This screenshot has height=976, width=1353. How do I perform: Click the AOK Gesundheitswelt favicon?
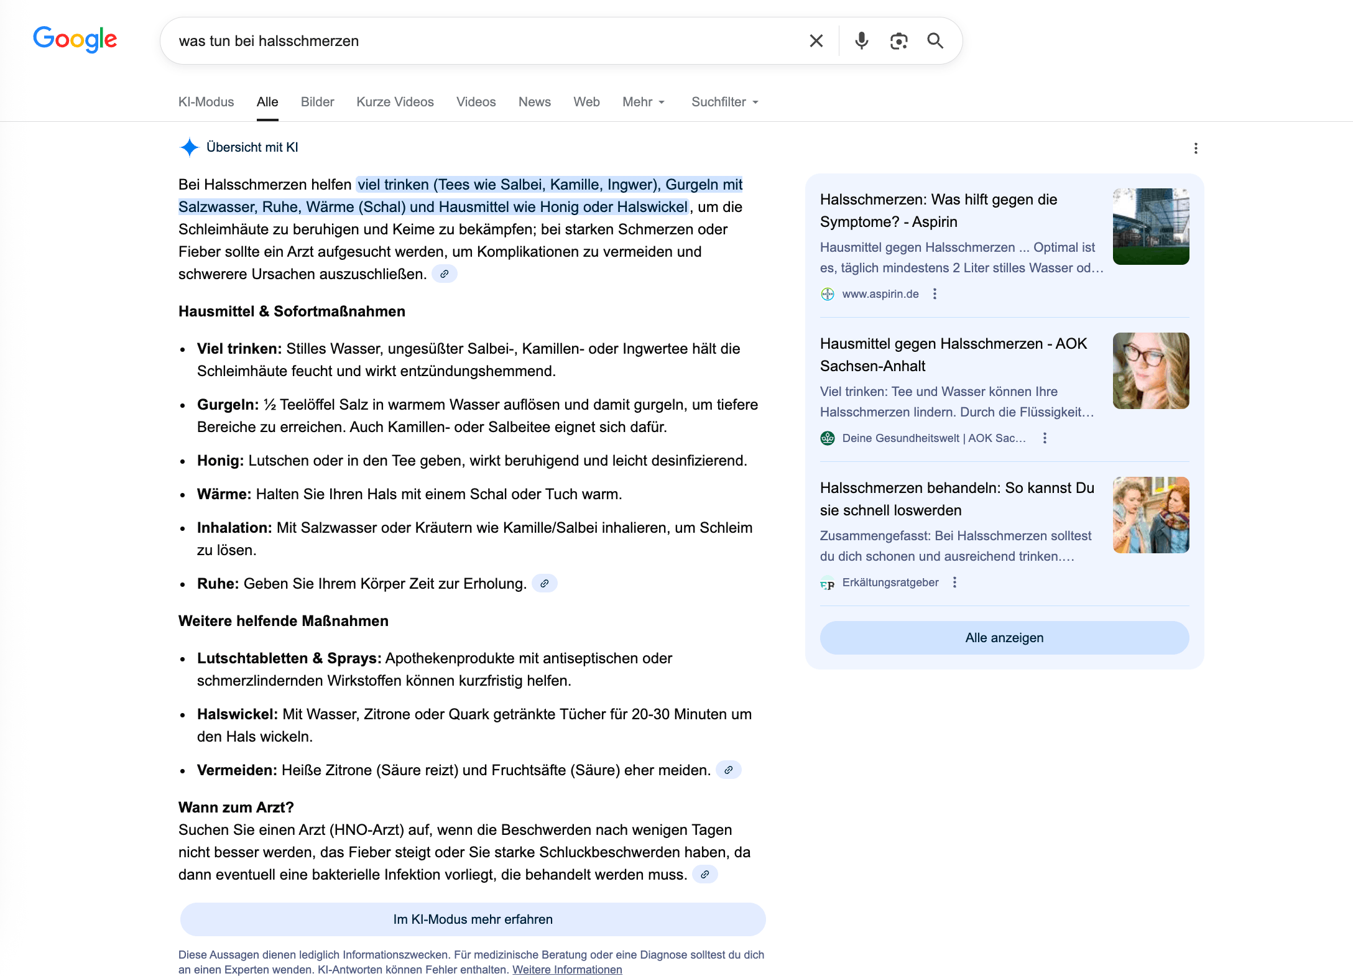(828, 438)
